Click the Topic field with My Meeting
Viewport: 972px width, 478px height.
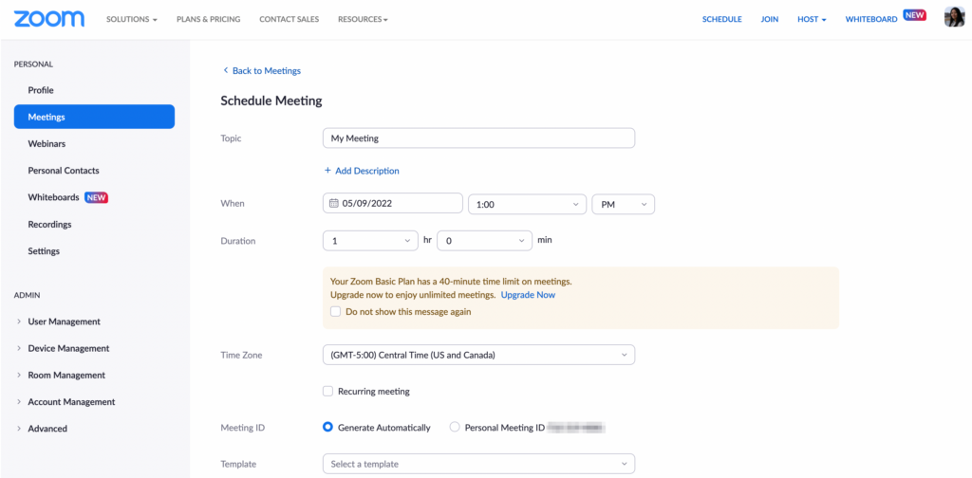click(x=478, y=138)
